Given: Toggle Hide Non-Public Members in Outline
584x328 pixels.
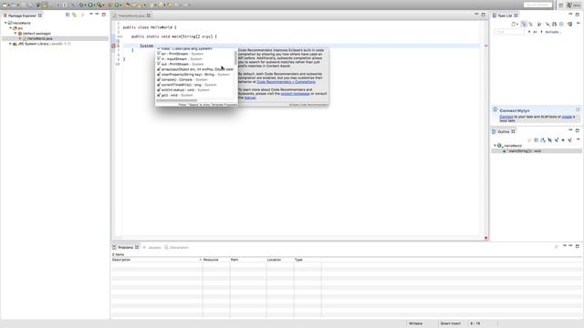Looking at the screenshot, I should click(563, 139).
